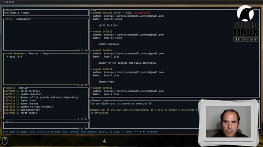Screen dimensions: 263x147
Task: Focus the Status panel title
Action: click(x=9, y=10)
